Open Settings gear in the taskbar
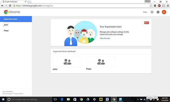This screenshot has width=170, height=102. click(94, 99)
